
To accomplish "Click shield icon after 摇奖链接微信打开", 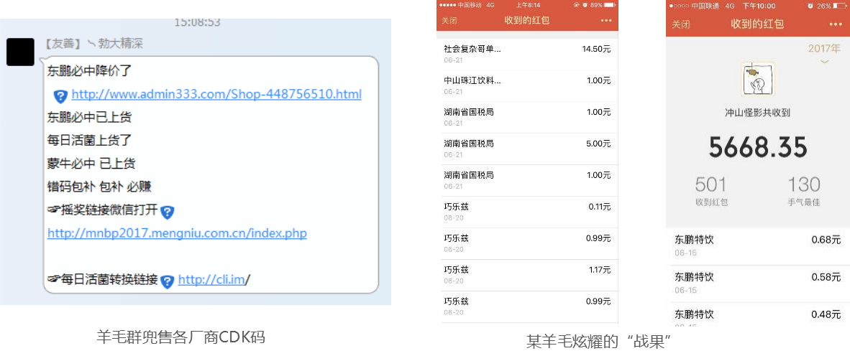I will (168, 212).
